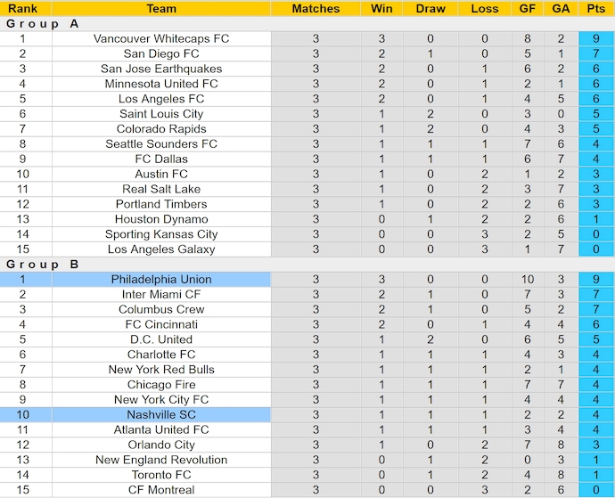Click the Columbus Crew team link

[161, 309]
